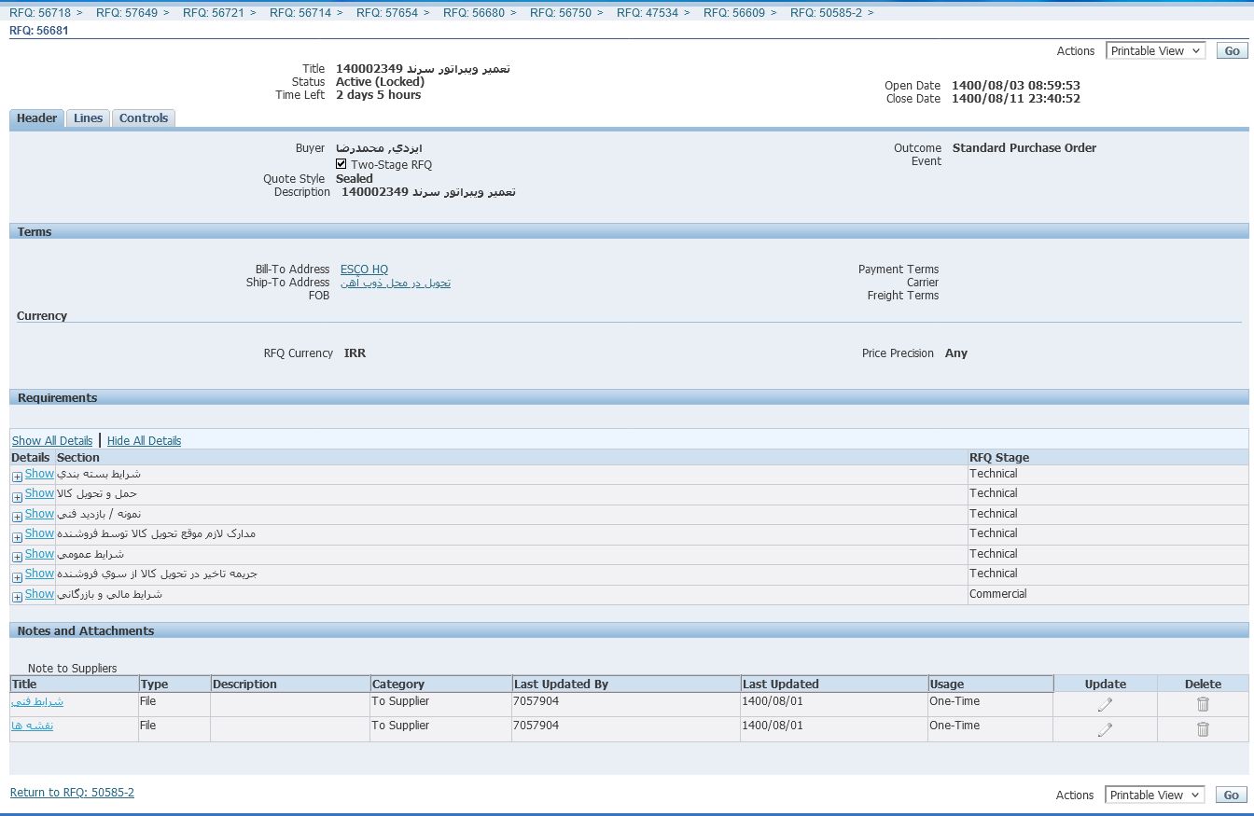
Task: Click the plus icon in the fifth requirements row
Action: (x=17, y=557)
